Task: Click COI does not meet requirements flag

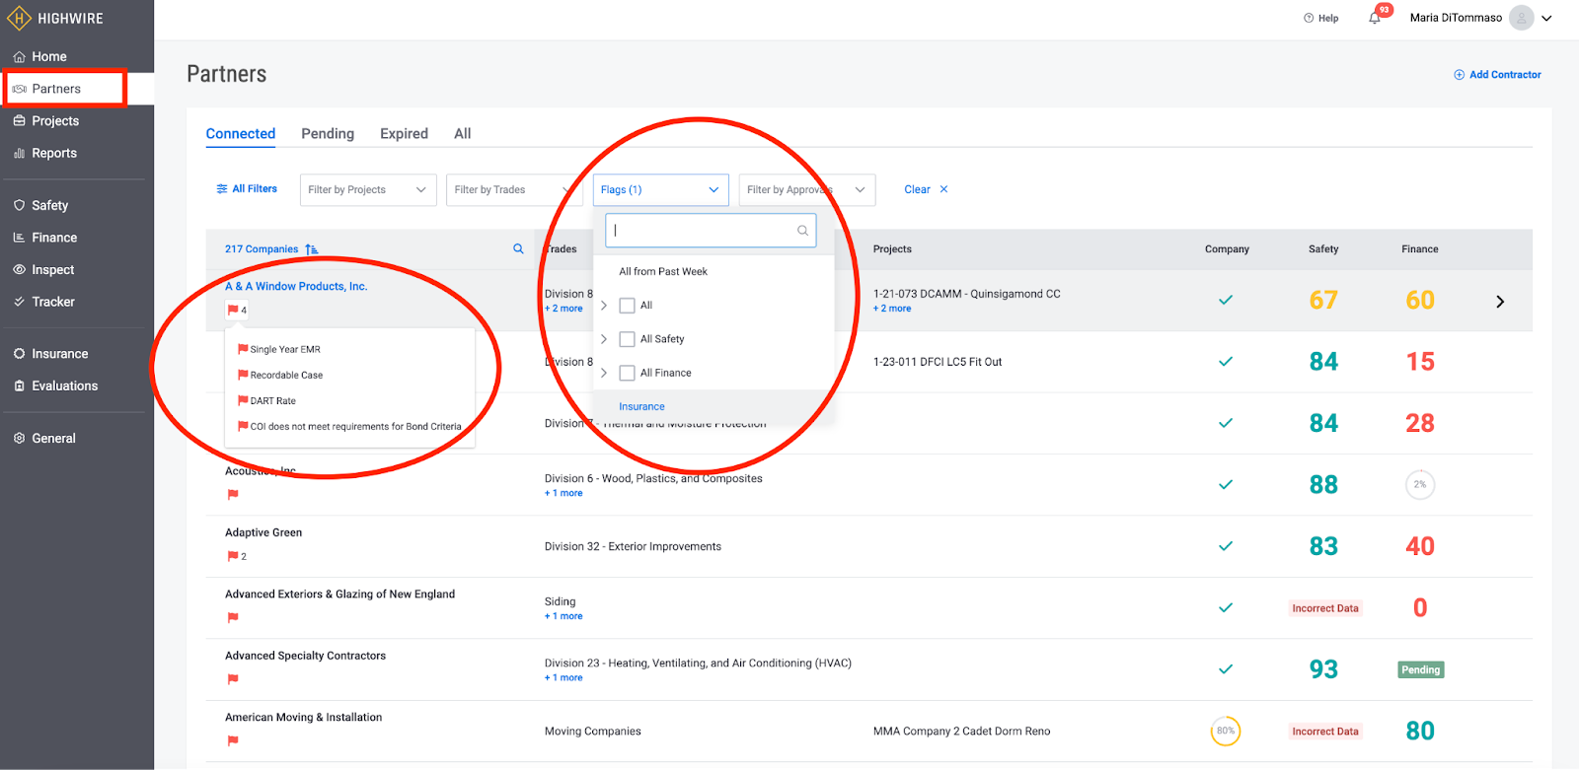Action: point(349,426)
